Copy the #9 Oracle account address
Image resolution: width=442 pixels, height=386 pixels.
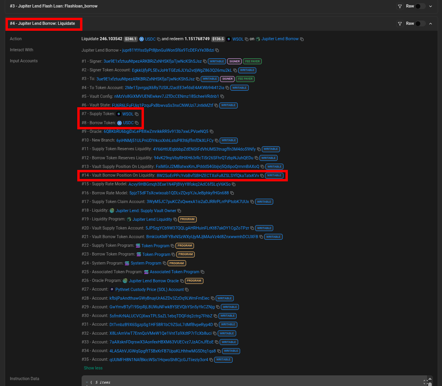click(x=211, y=131)
